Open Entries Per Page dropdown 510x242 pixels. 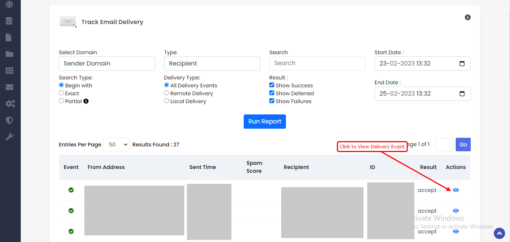click(x=116, y=145)
